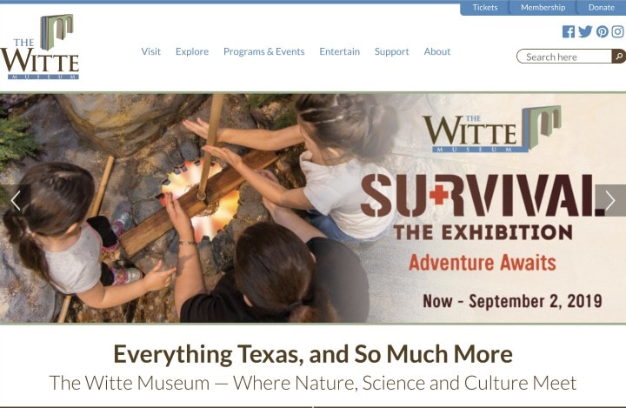Advance the carousel with right arrow
Viewport: 626px width, 408px height.
coord(610,201)
